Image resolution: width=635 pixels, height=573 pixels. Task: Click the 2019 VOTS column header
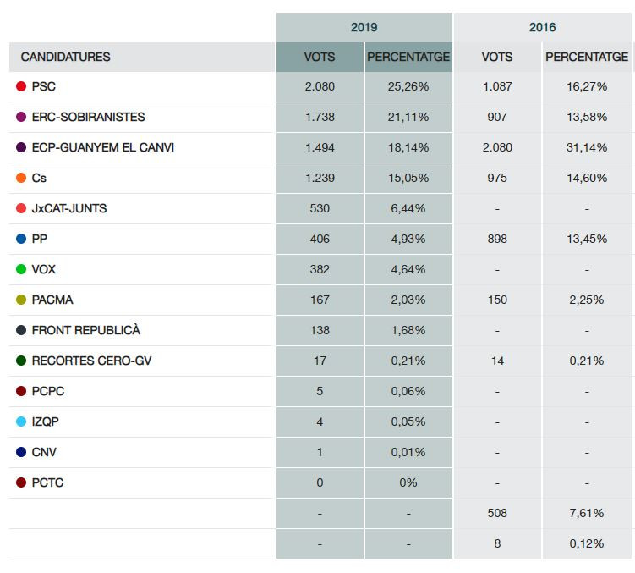(x=320, y=57)
